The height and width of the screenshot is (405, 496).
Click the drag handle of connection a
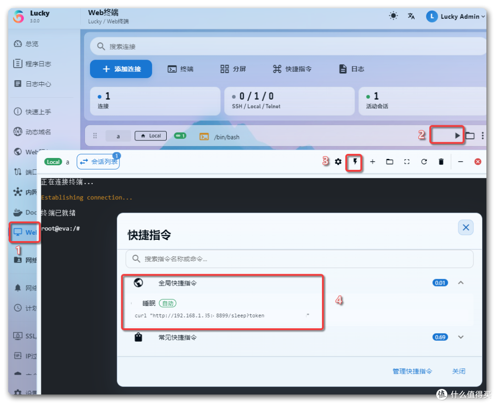click(x=95, y=136)
